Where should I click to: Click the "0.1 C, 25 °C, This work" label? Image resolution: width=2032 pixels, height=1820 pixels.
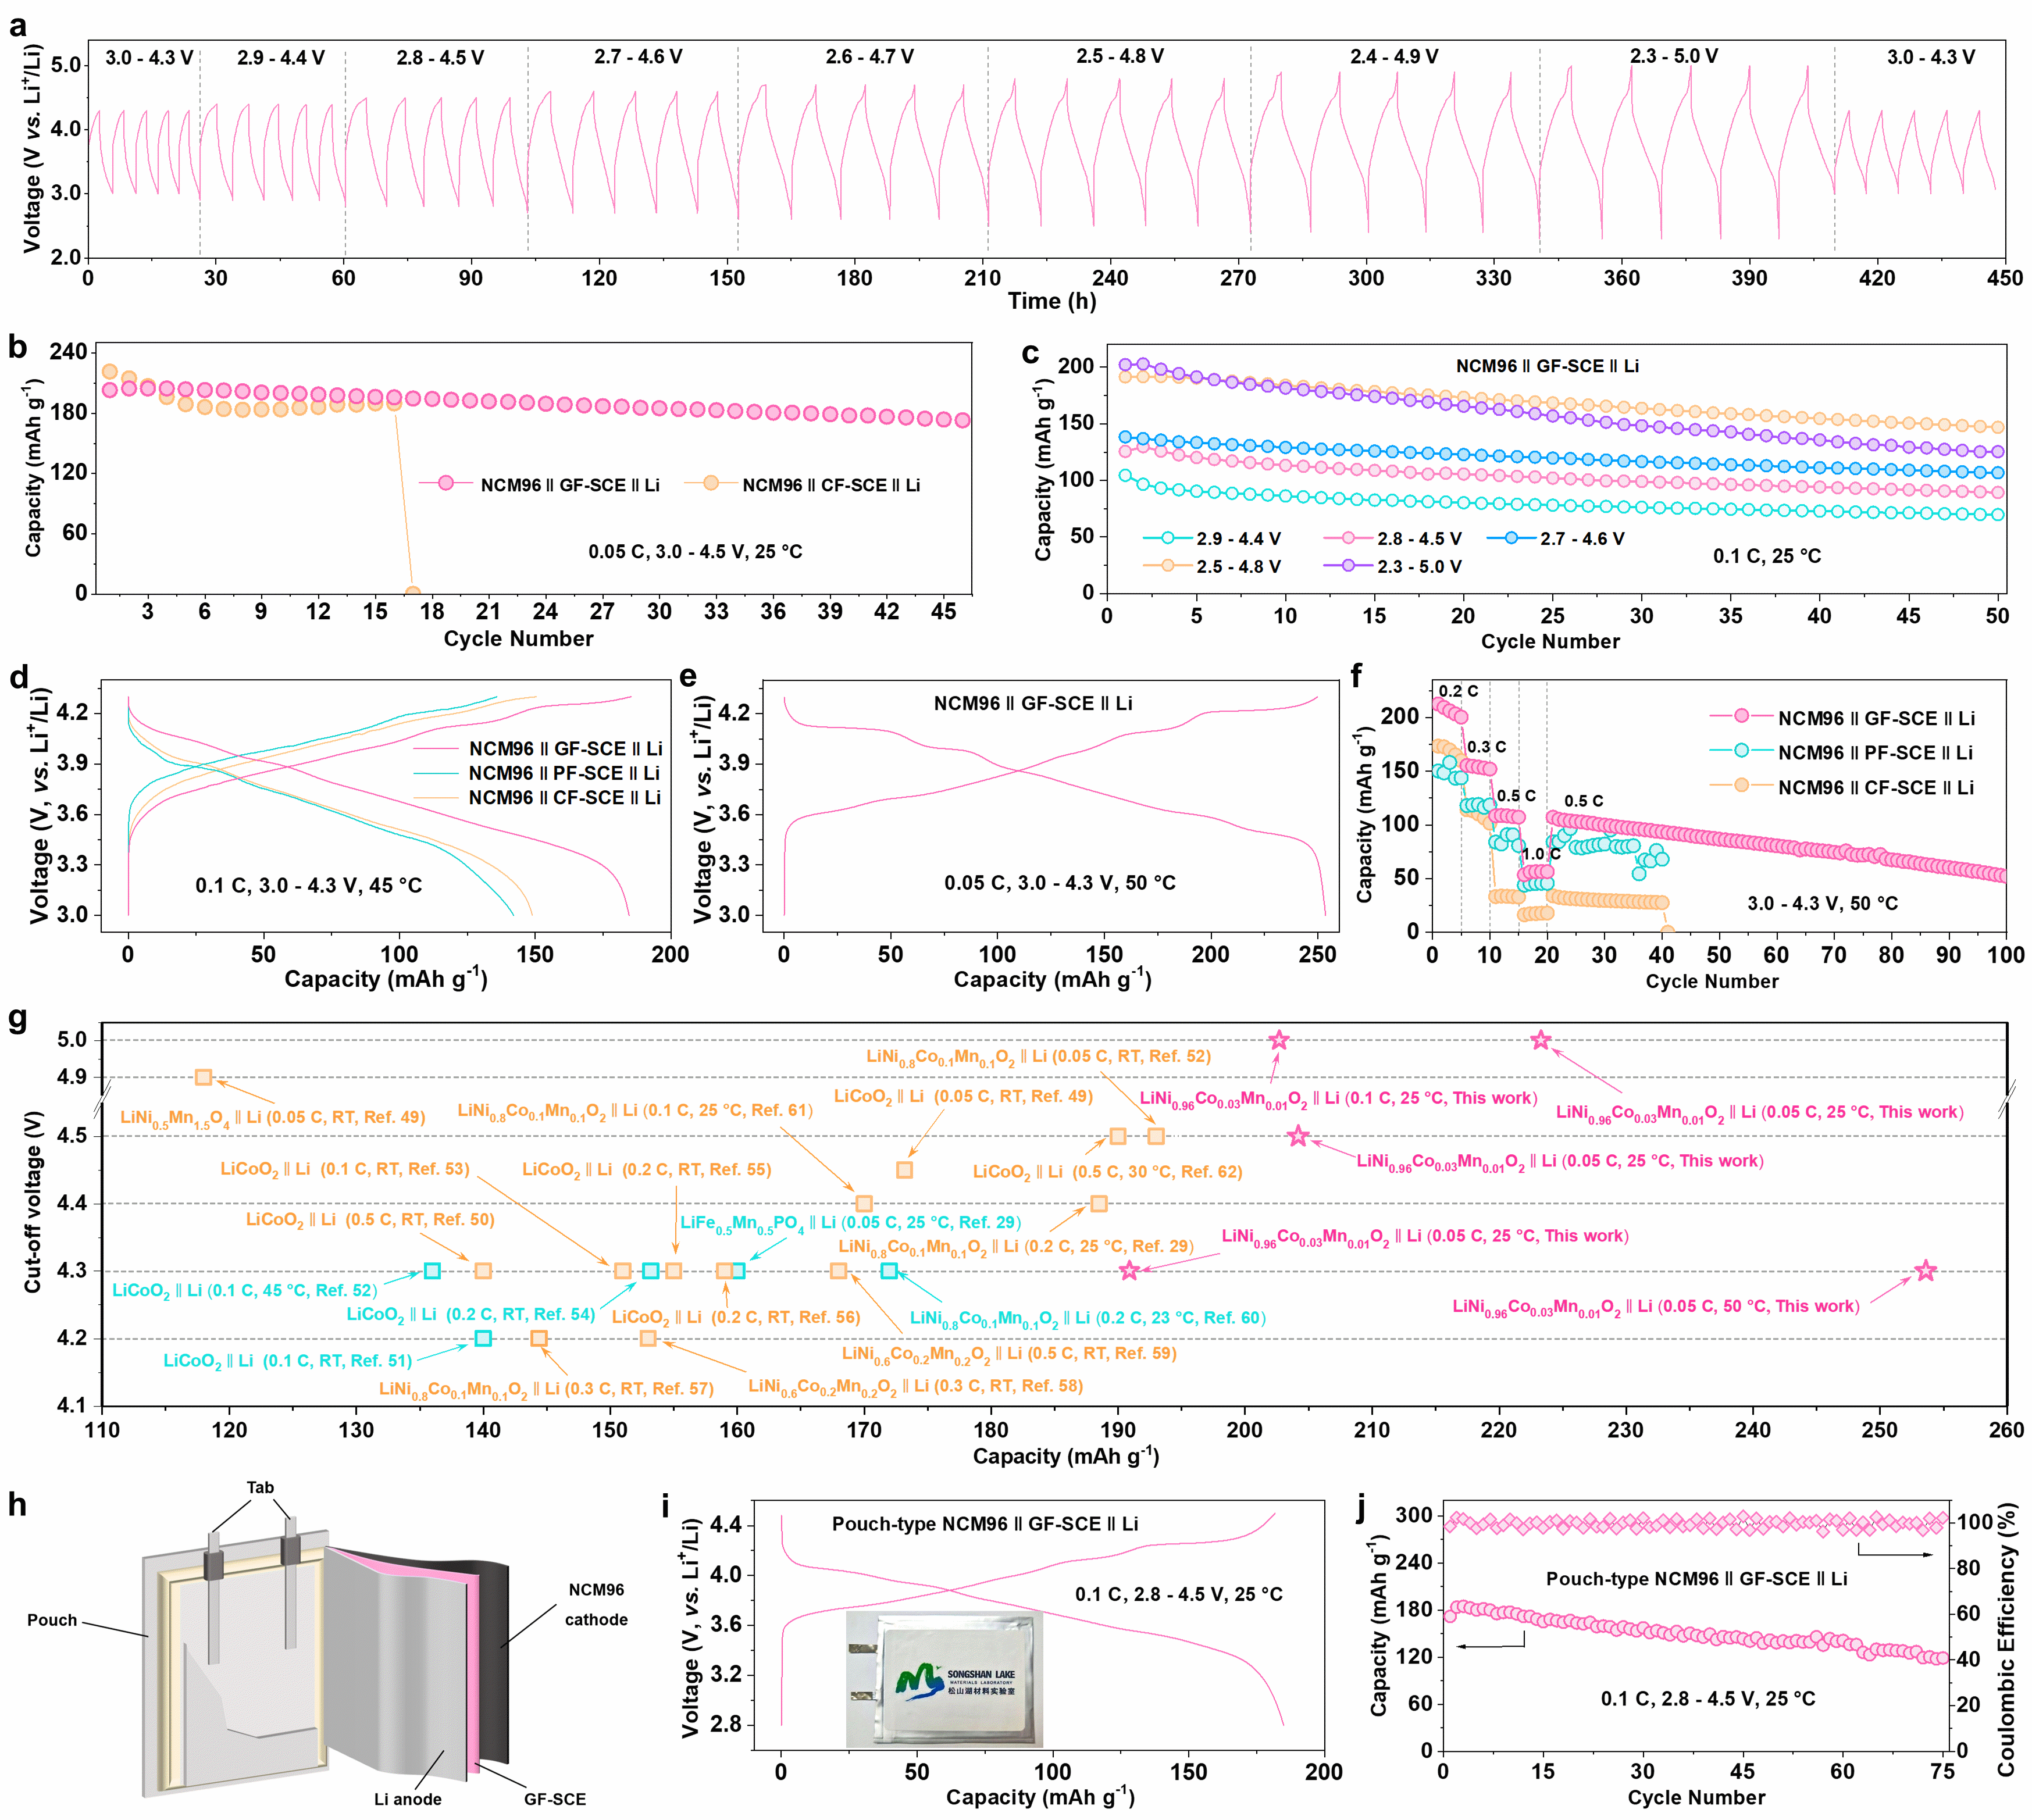1338,1099
